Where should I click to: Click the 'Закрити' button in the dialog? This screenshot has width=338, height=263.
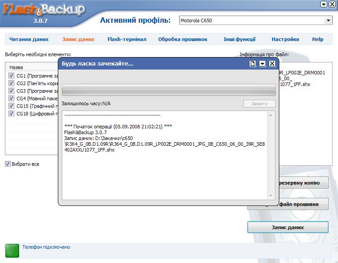259,104
